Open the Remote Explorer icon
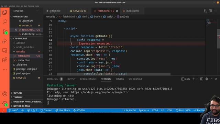Viewport: 220px width, 124px height. (x=4, y=50)
